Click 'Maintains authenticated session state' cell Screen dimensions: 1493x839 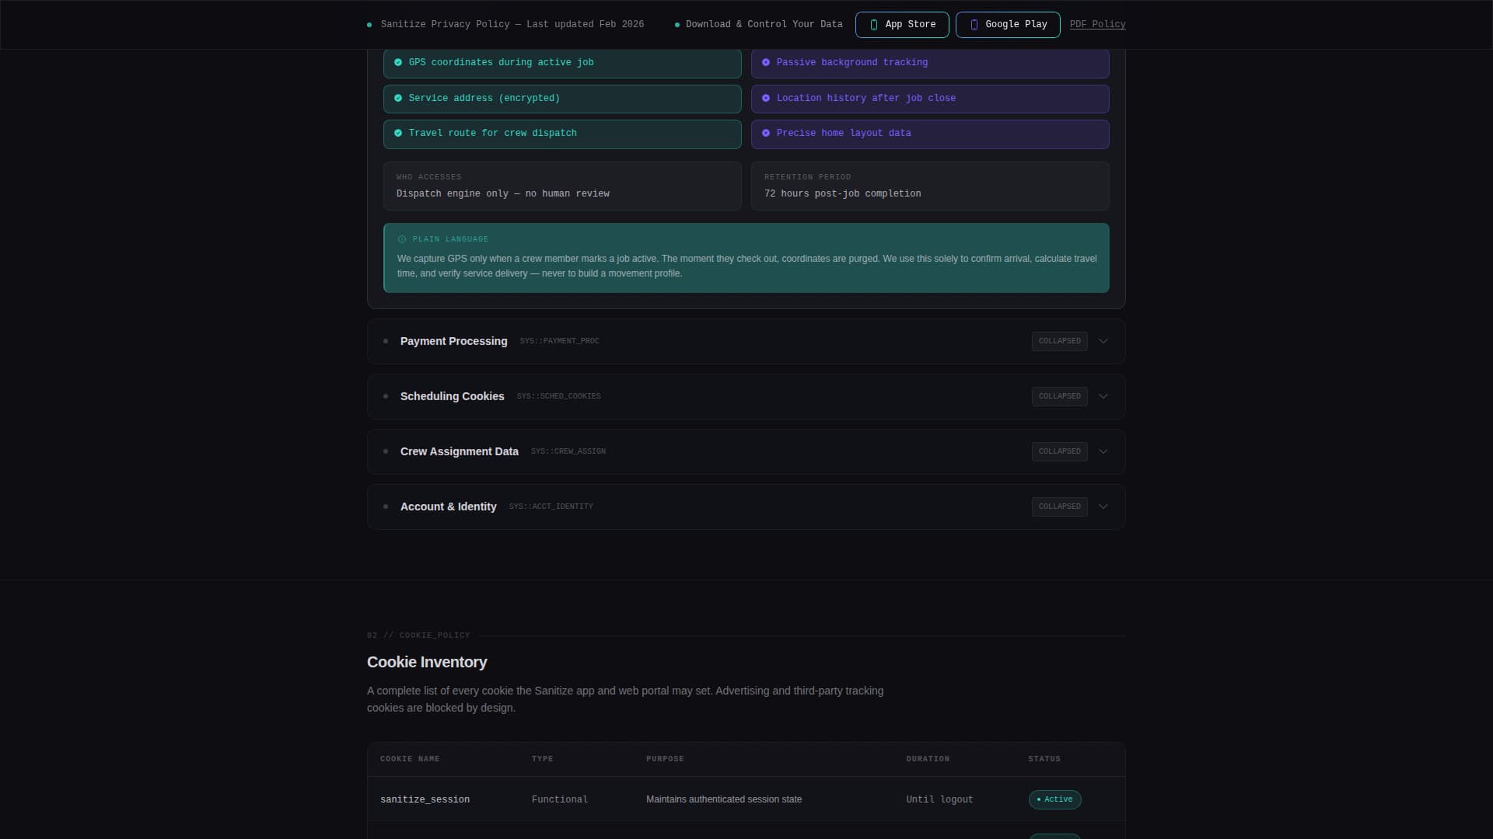pos(724,799)
